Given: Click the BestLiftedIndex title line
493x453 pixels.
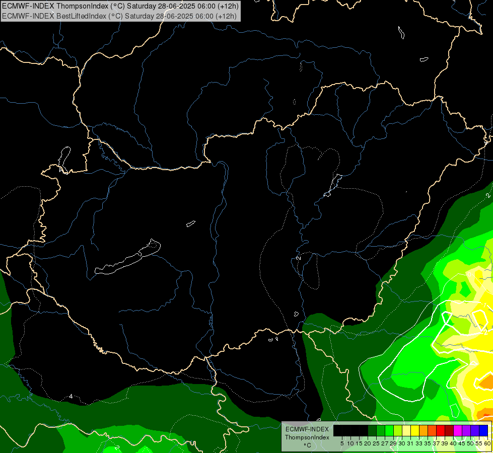Looking at the screenshot, I should [119, 16].
